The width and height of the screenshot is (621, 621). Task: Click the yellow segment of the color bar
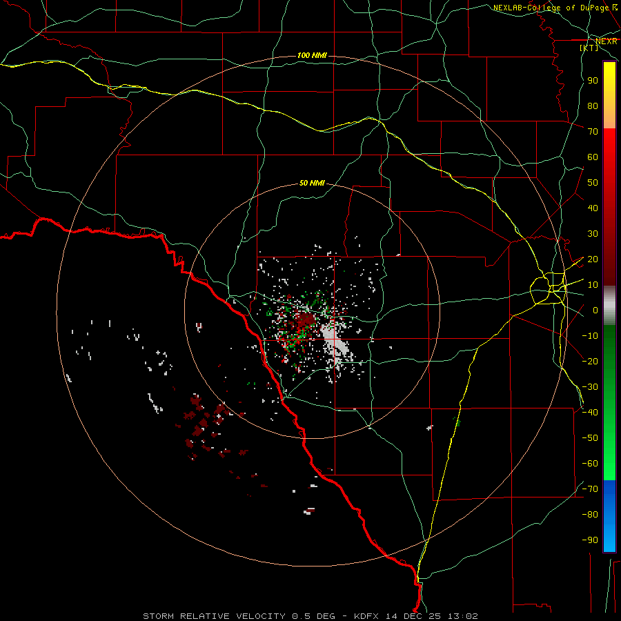pos(609,95)
